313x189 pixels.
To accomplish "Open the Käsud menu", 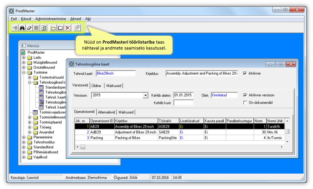I will 26,19.
